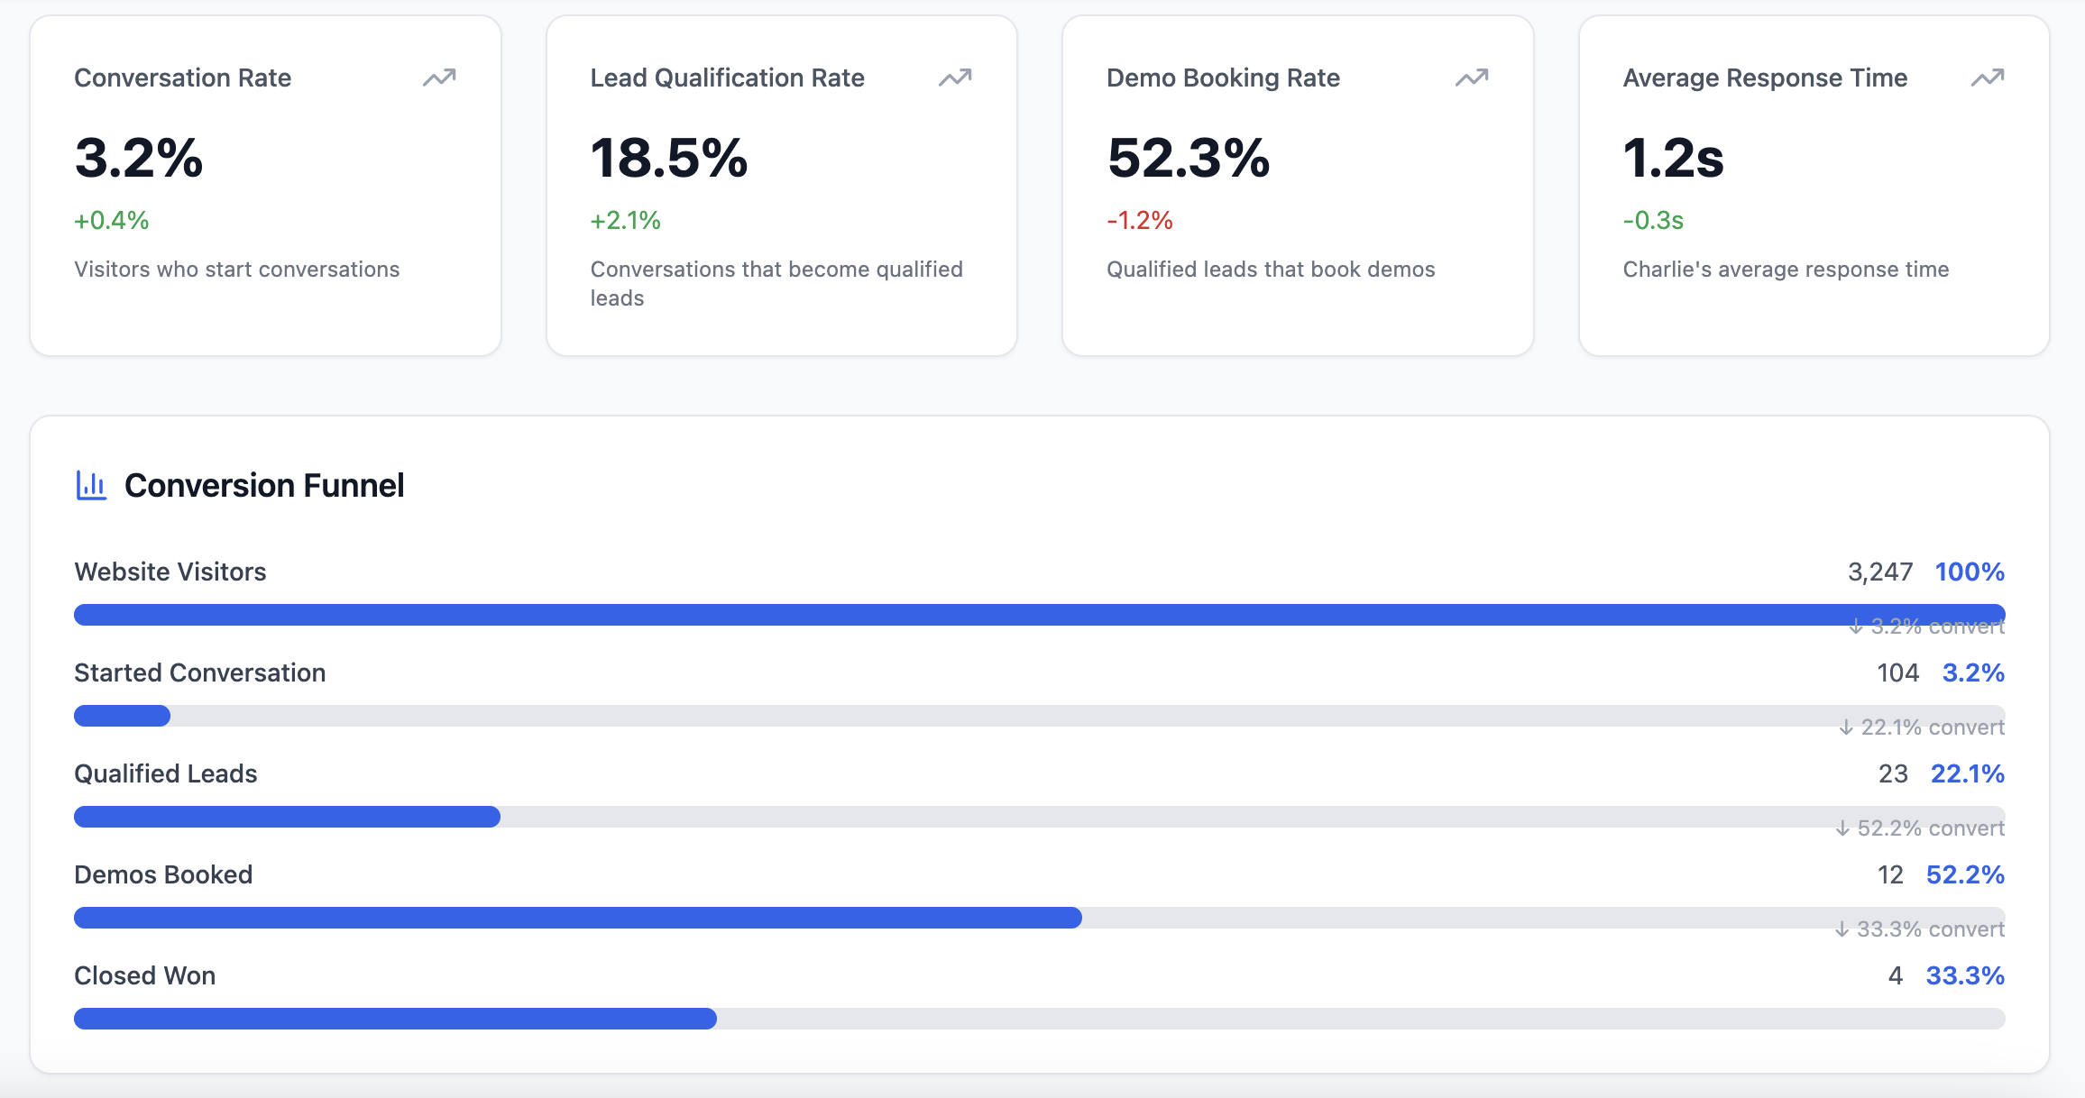Click the Qualified Leads progress bar
This screenshot has width=2085, height=1098.
tap(1039, 817)
